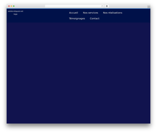Minimize window with yellow button

pos(11,6)
